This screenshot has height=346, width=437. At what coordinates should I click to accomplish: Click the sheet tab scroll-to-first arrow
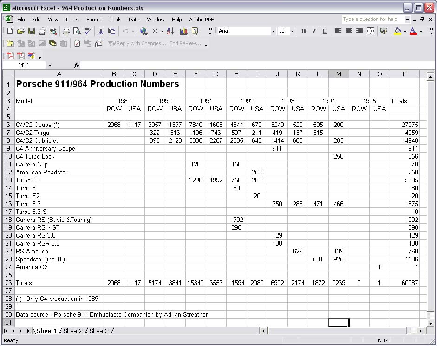click(6, 331)
